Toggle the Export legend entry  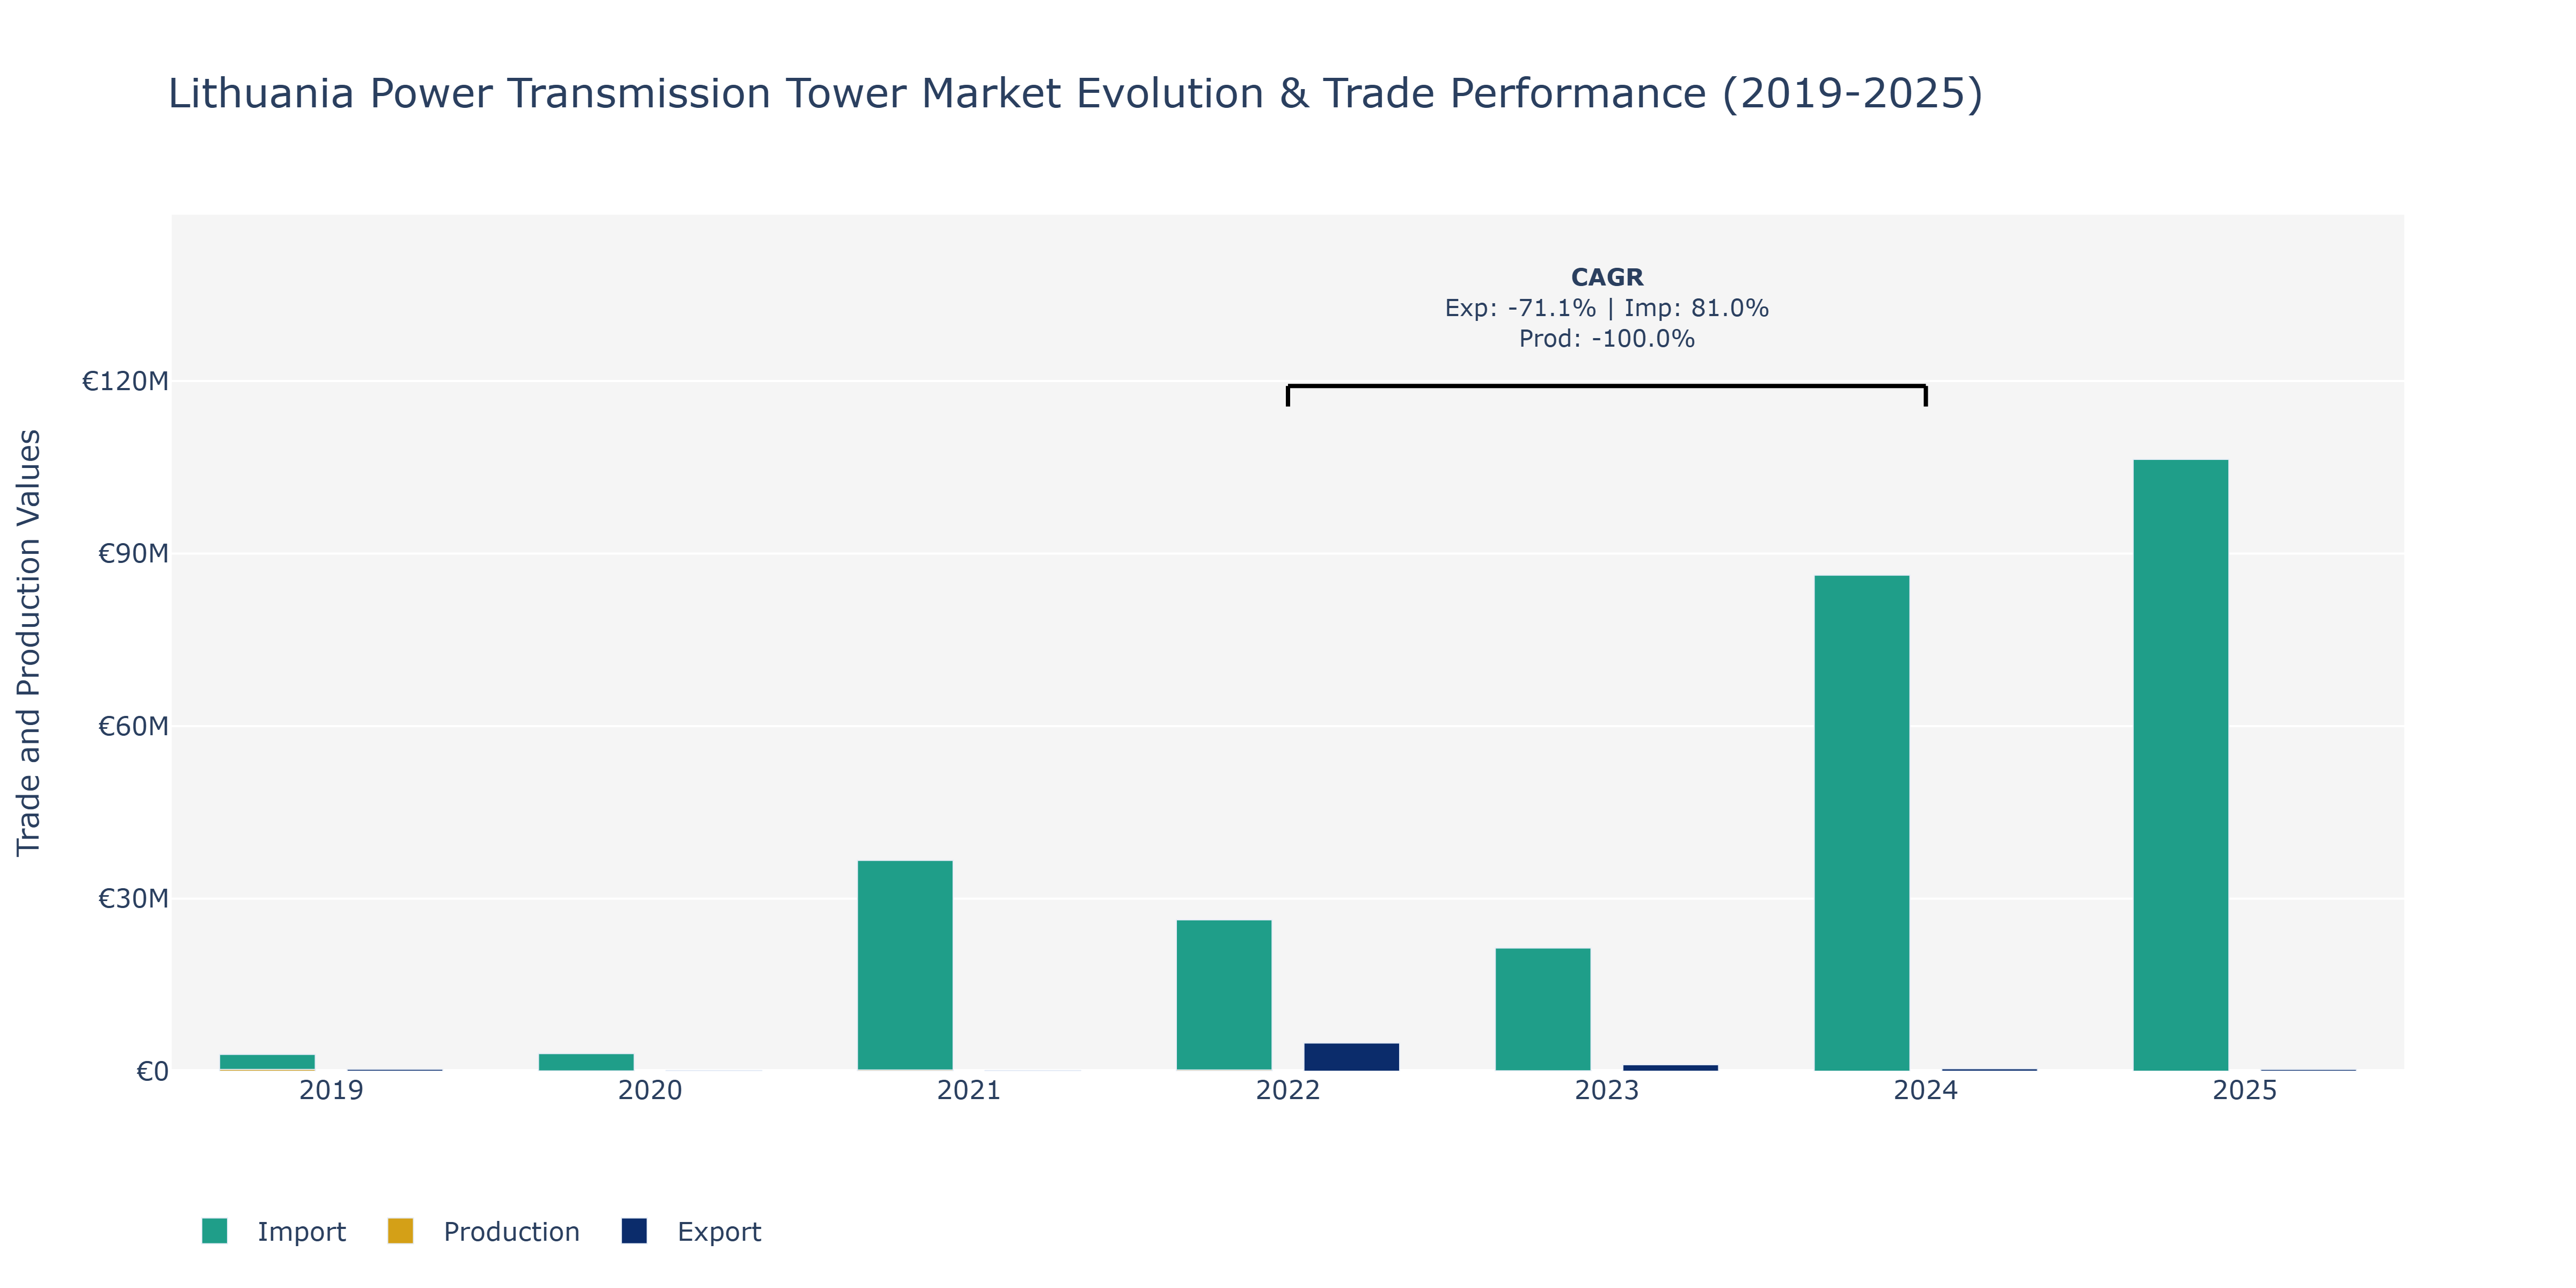tap(691, 1231)
